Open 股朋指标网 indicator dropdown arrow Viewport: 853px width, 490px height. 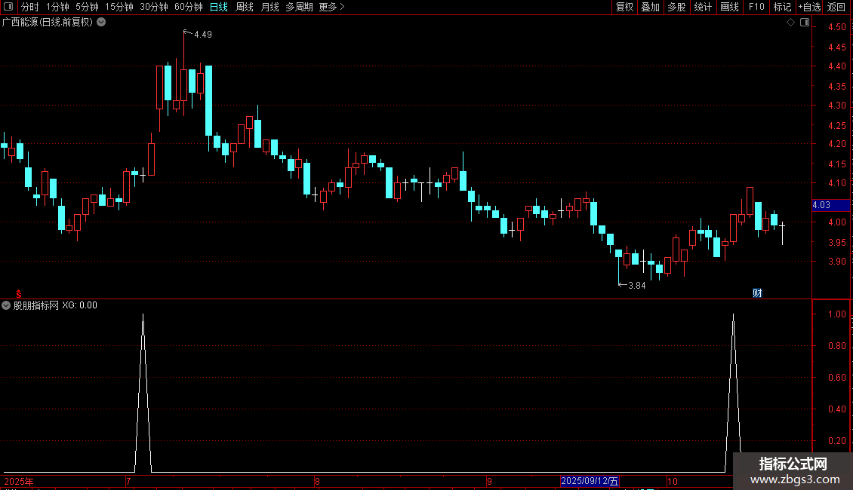6,305
